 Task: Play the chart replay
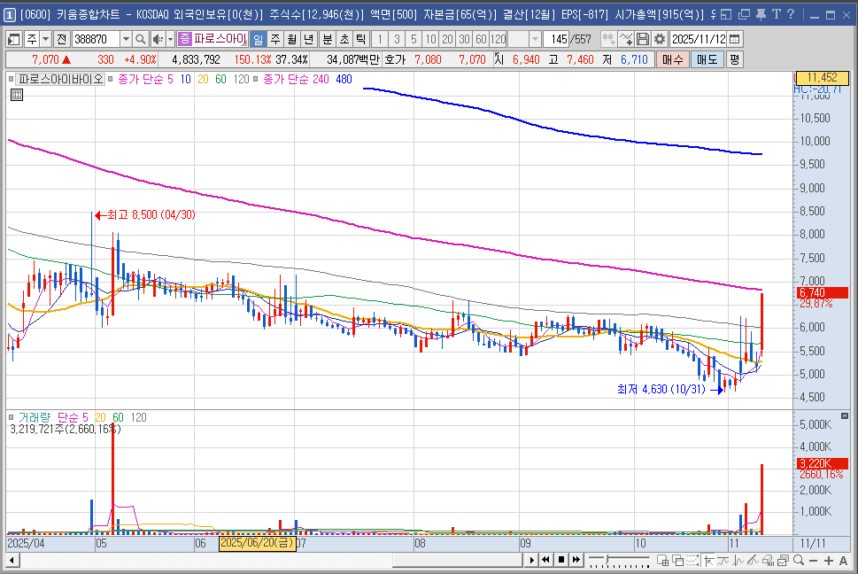[530, 560]
